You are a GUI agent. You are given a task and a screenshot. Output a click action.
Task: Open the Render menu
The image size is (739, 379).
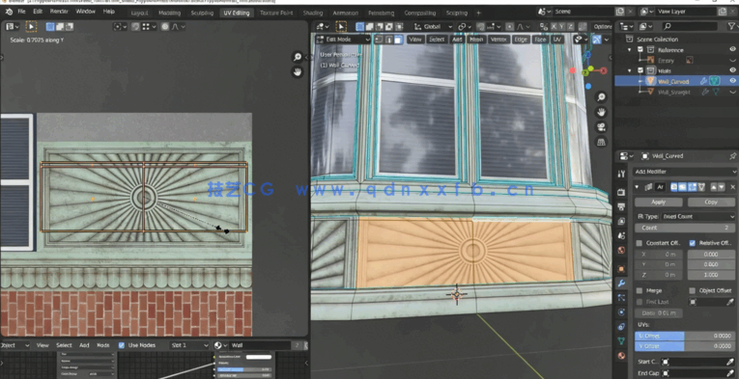pyautogui.click(x=59, y=12)
